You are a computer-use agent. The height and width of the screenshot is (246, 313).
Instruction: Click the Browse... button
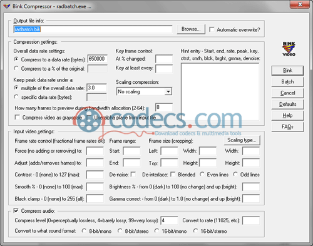pos(191,29)
